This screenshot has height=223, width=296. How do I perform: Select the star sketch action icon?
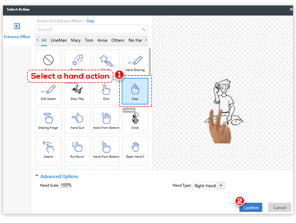point(106,60)
